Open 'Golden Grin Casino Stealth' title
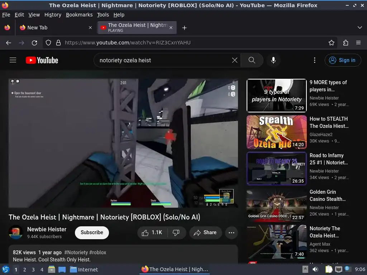 pos(328,196)
